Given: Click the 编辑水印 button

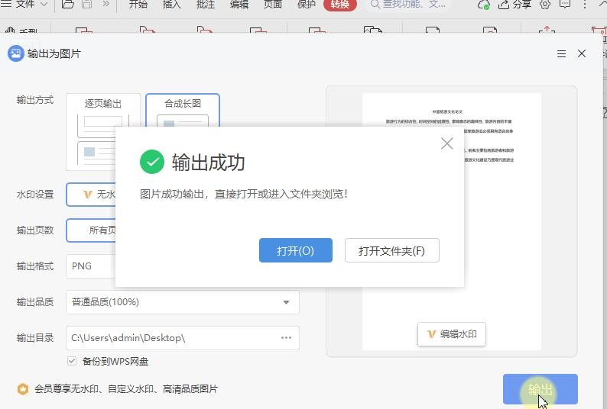Looking at the screenshot, I should pyautogui.click(x=451, y=333).
